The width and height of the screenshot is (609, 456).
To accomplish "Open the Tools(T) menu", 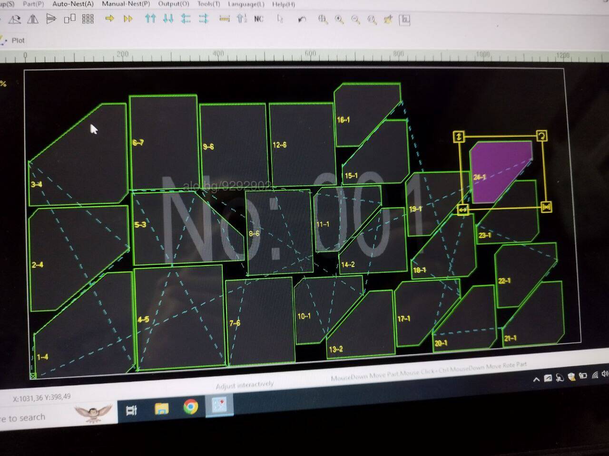I will click(x=209, y=4).
